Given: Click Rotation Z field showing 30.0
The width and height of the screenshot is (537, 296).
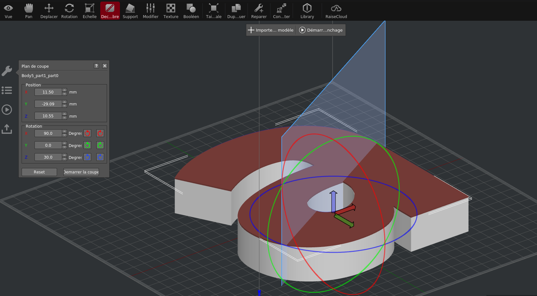Looking at the screenshot, I should tap(48, 157).
